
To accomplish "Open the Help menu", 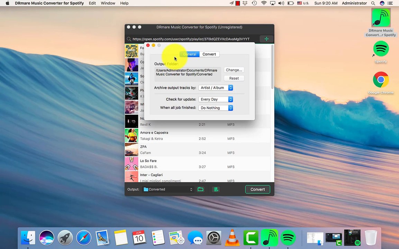I will [x=124, y=3].
